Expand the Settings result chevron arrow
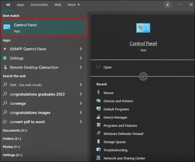The width and height of the screenshot is (195, 162). coord(81,58)
